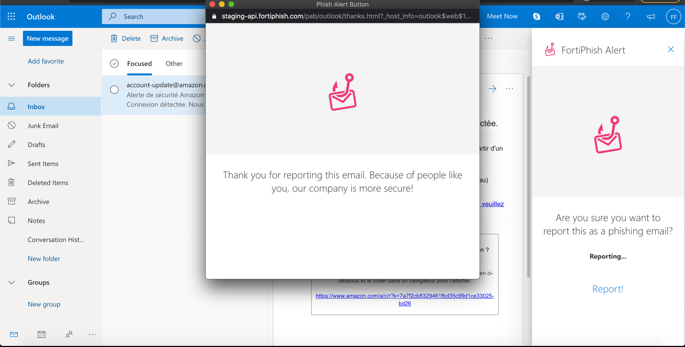The image size is (685, 347).
Task: Open the Deleted Items folder
Action: [51, 183]
